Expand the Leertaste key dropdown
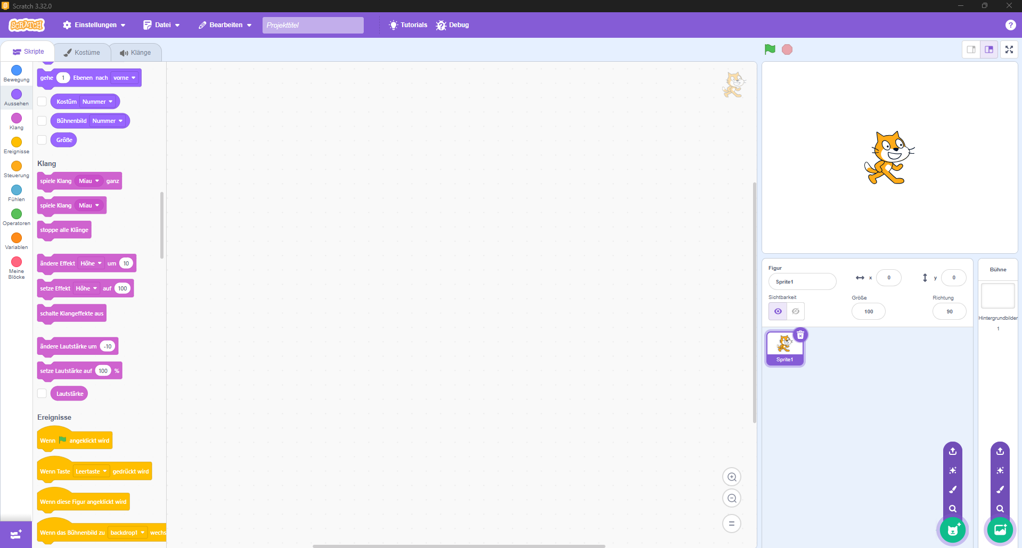Screen dimensions: 1022x548 [x=91, y=471]
